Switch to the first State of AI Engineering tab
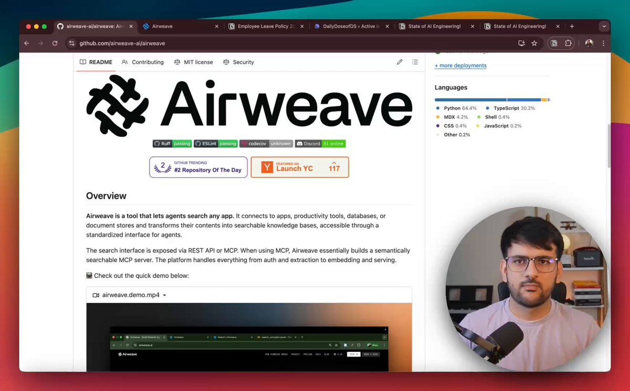The image size is (630, 391). [x=437, y=26]
